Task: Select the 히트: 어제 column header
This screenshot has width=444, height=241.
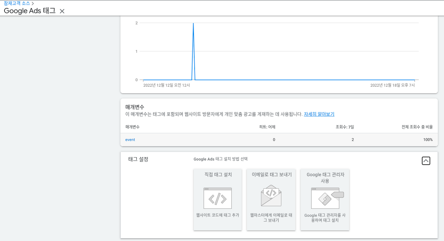Action: click(267, 127)
